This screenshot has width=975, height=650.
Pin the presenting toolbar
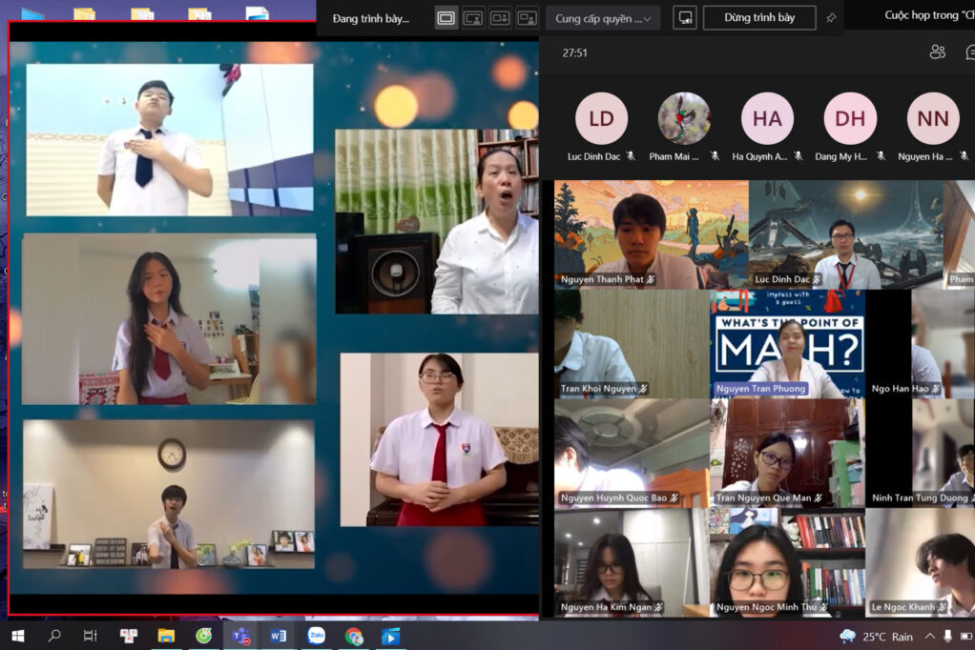(x=831, y=18)
